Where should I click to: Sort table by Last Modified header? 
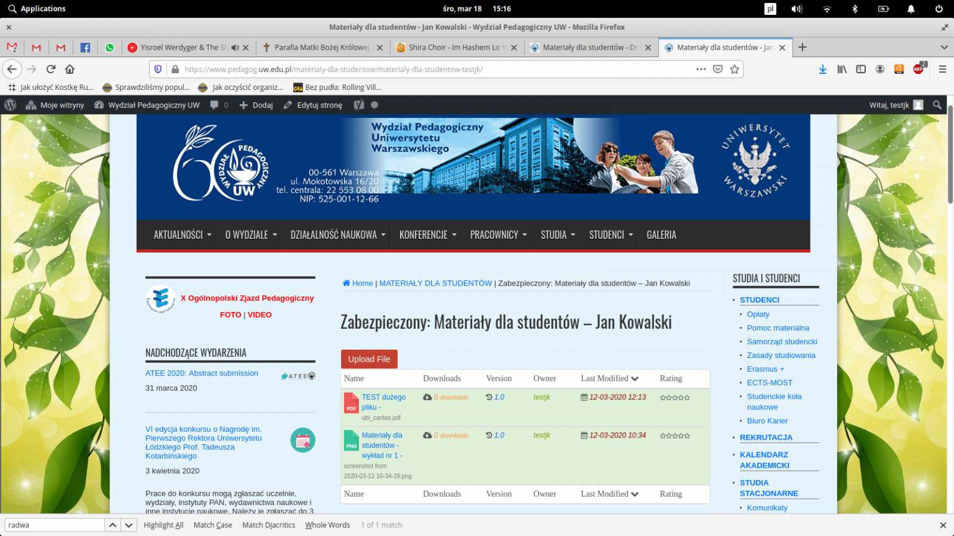point(609,378)
